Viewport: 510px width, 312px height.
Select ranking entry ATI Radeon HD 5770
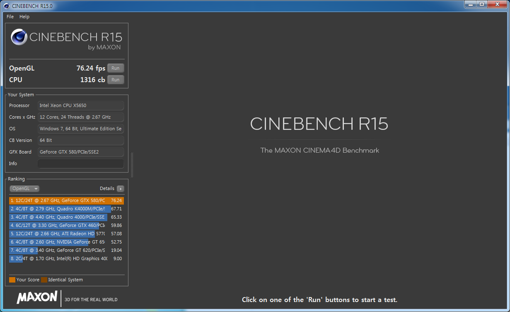[66, 234]
